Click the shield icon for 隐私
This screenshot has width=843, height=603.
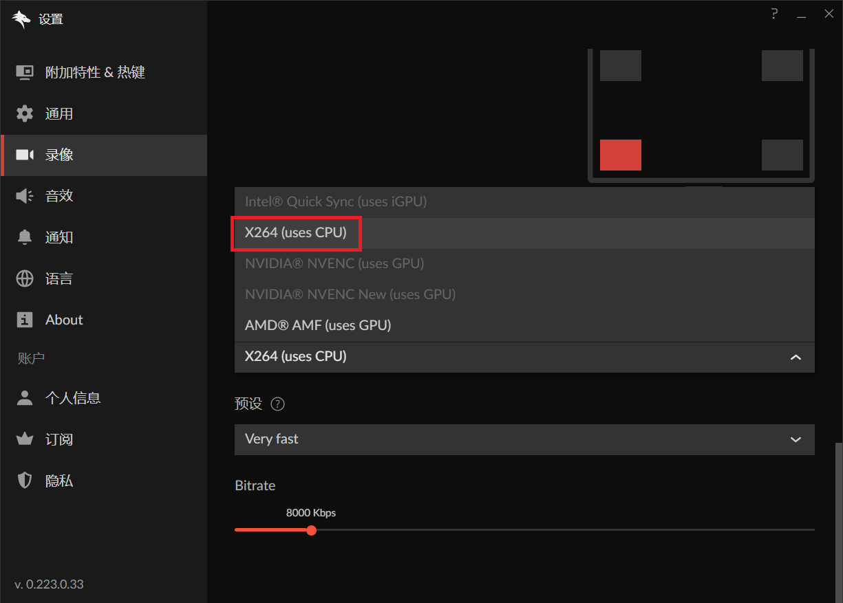pos(25,481)
